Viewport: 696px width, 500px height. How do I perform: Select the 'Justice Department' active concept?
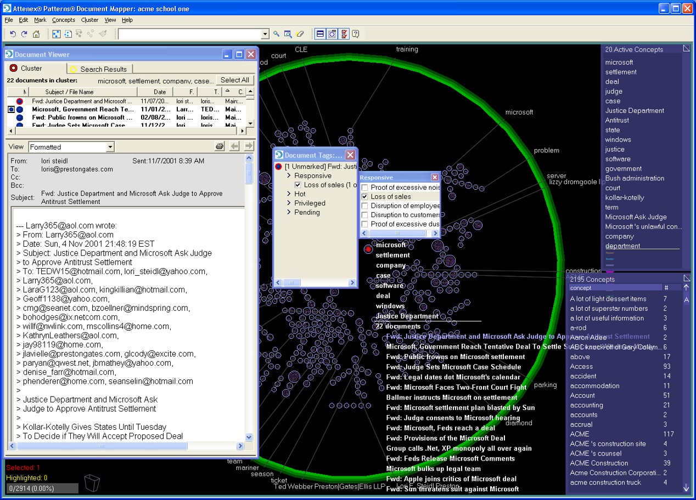(x=634, y=111)
